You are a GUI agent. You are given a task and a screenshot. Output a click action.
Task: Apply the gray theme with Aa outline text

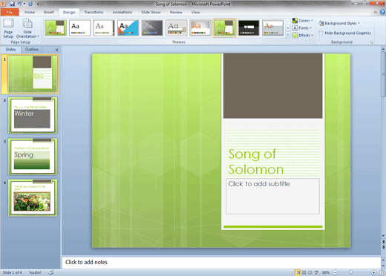176,28
